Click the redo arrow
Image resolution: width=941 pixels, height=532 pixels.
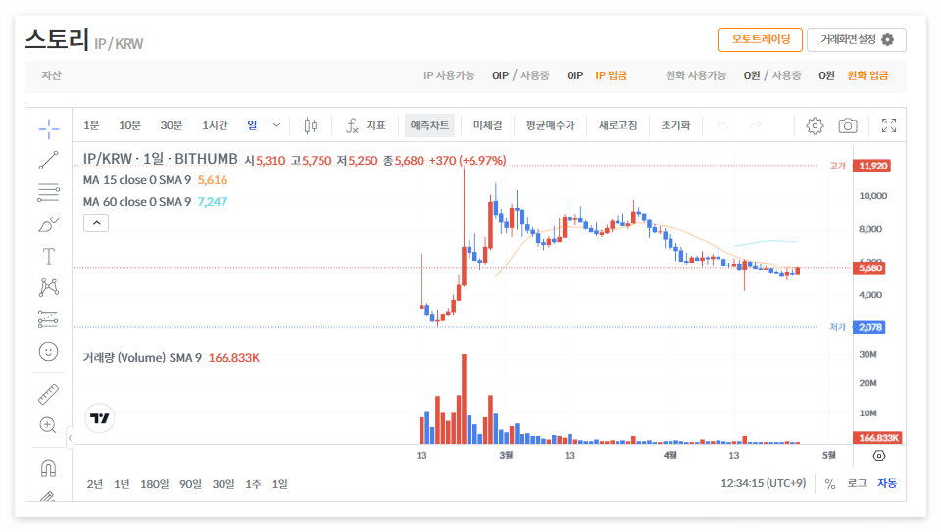tap(756, 125)
